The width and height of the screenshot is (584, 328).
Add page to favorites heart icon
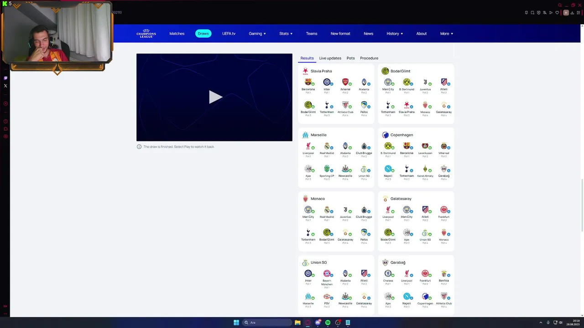[x=557, y=13]
